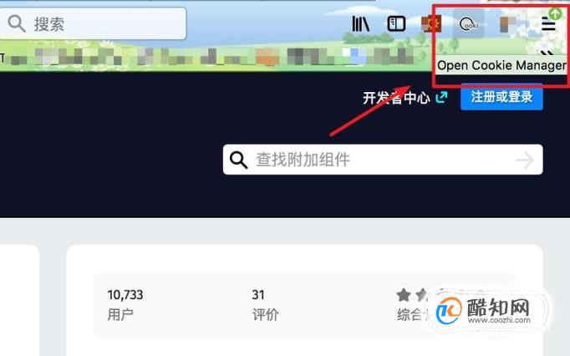Screen dimensions: 570x356
Task: Focus the 查找附加组件 search box
Action: coord(383,160)
